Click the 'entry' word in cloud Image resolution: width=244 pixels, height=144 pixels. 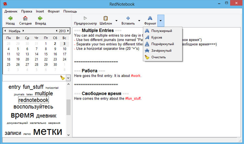click(15, 87)
